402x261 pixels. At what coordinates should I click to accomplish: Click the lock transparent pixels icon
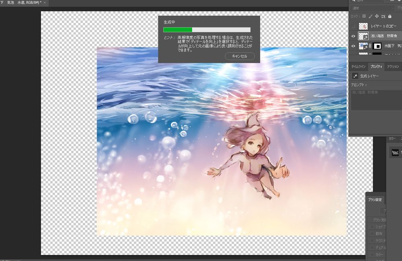point(364,16)
